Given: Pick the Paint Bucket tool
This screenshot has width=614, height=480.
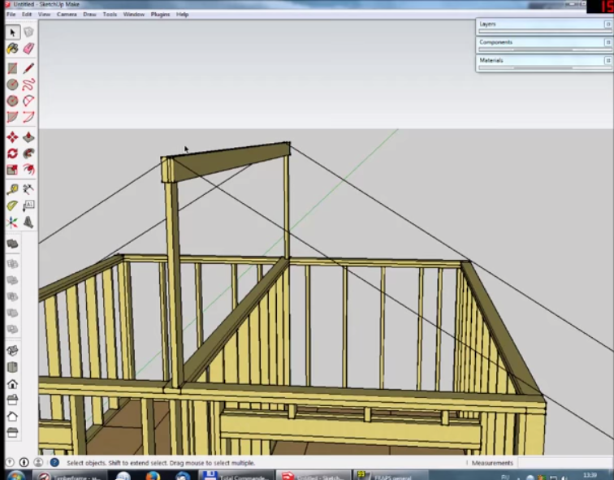Looking at the screenshot, I should 12,49.
